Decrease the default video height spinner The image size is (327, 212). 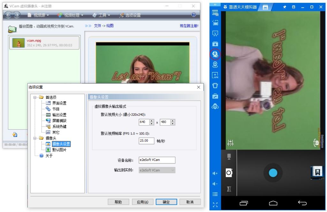(173, 124)
